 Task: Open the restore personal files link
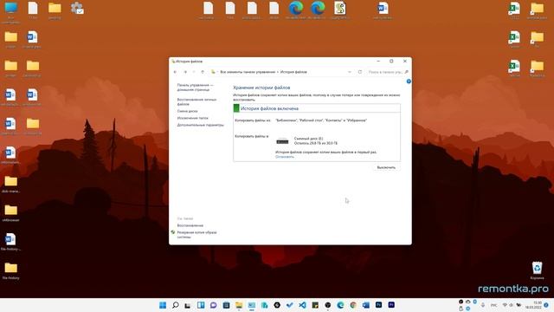[196, 102]
